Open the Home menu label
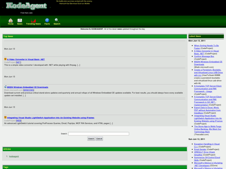This screenshot has width=226, height=169. tap(11, 24)
